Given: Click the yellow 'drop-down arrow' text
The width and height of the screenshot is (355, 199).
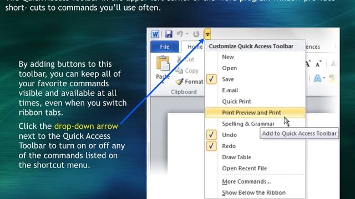Looking at the screenshot, I should coord(86,126).
